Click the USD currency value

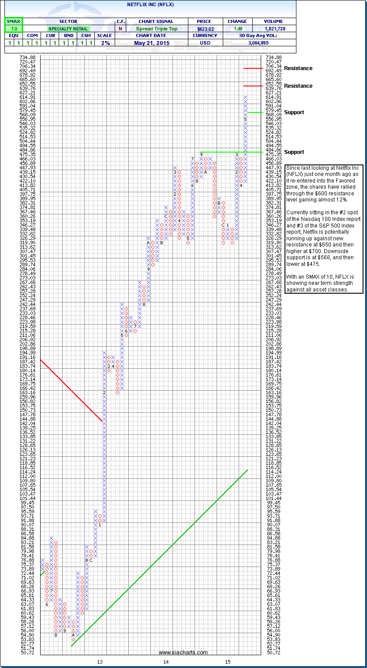(205, 43)
